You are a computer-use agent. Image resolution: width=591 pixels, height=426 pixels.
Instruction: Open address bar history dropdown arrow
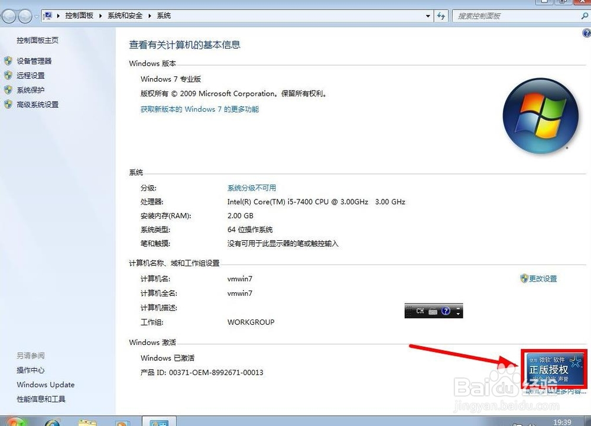pyautogui.click(x=428, y=16)
